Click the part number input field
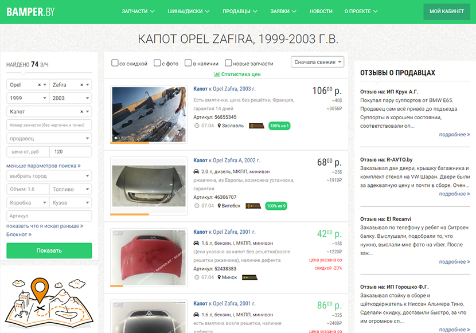The image size is (476, 333). pos(49,125)
